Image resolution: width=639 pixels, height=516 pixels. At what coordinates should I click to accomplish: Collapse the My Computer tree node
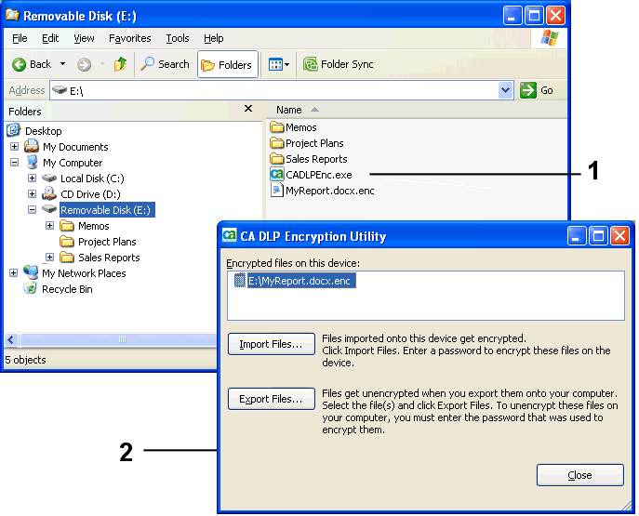(x=14, y=162)
